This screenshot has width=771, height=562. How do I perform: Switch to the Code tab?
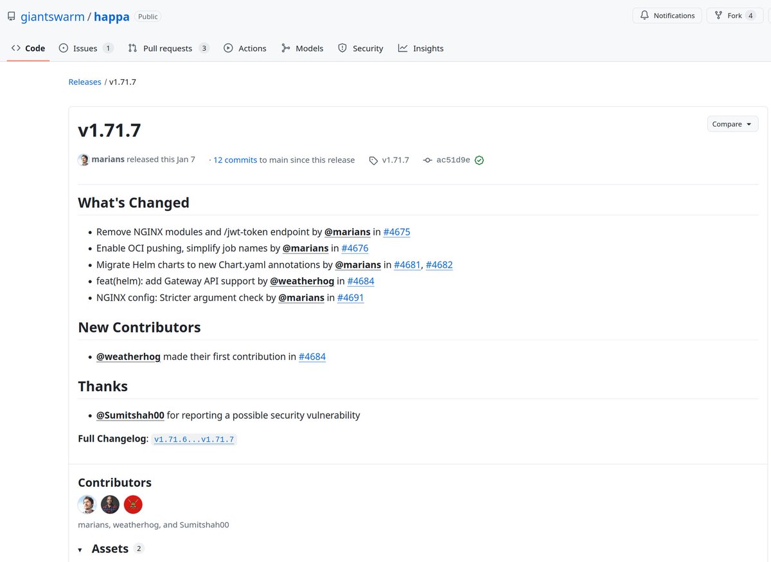coord(28,48)
